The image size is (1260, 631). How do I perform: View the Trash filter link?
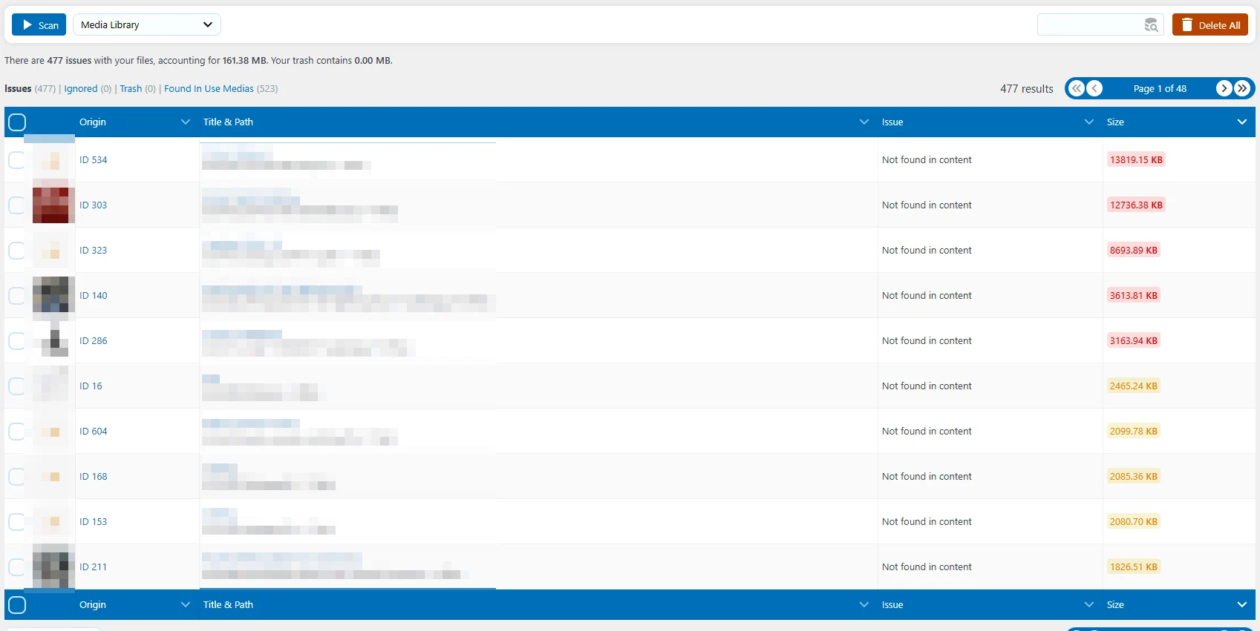131,88
